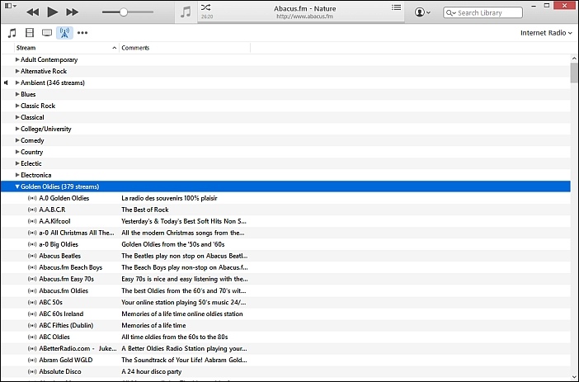Expand the Alternative Rock category
The height and width of the screenshot is (382, 579).
[17, 71]
